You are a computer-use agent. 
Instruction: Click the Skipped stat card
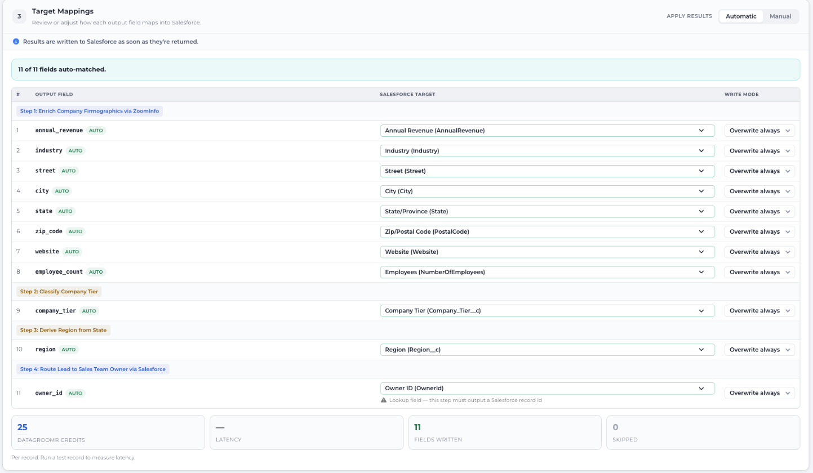703,432
